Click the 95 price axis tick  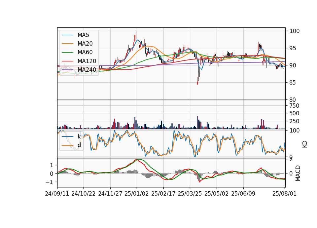[293, 48]
